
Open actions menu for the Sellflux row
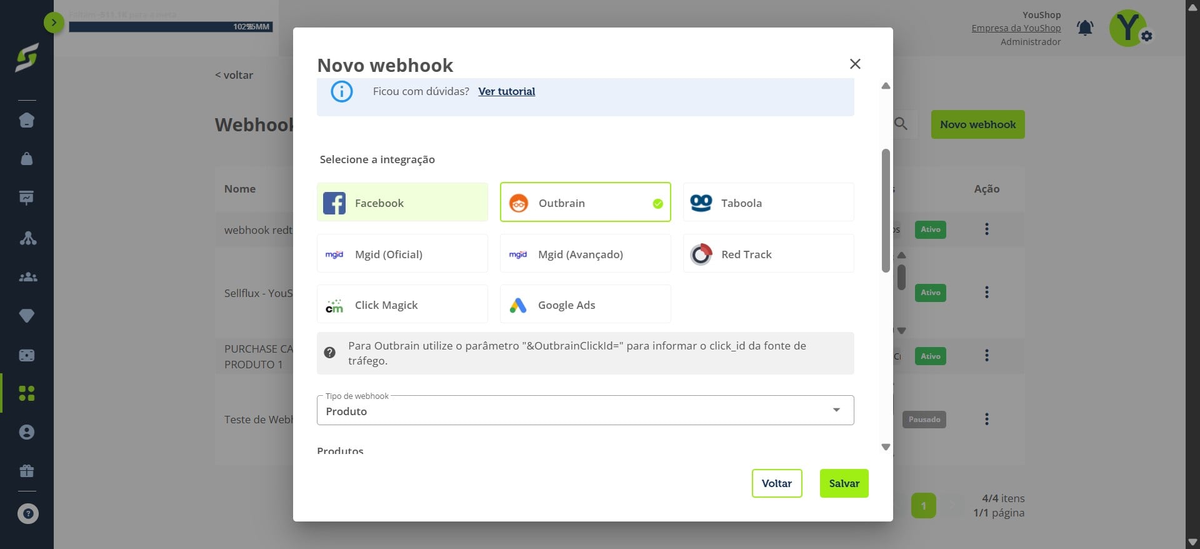coord(987,292)
